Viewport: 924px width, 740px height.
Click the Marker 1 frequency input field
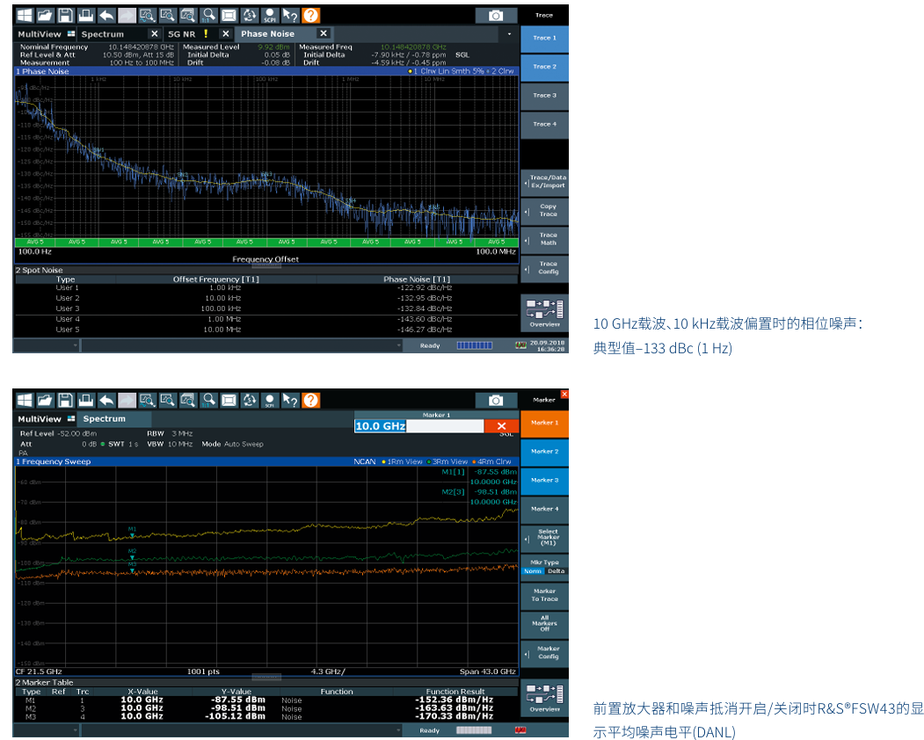[x=418, y=426]
